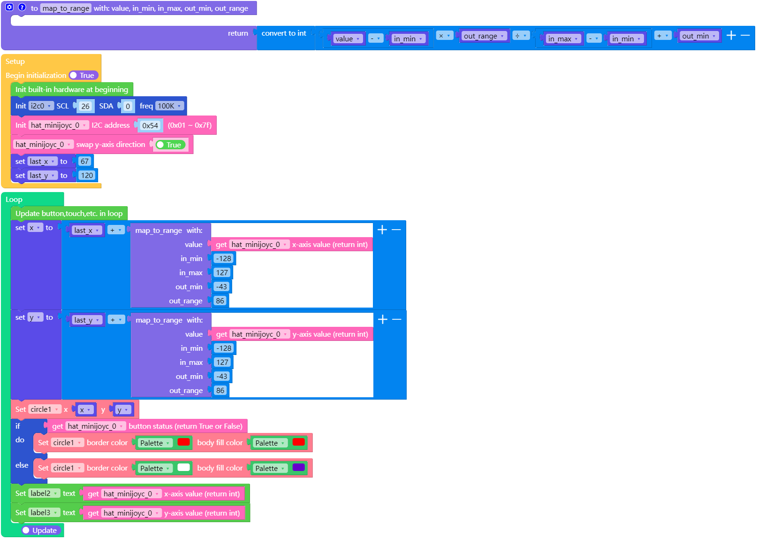The height and width of the screenshot is (540, 758).
Task: Open the freq 100K dropdown
Action: [169, 106]
